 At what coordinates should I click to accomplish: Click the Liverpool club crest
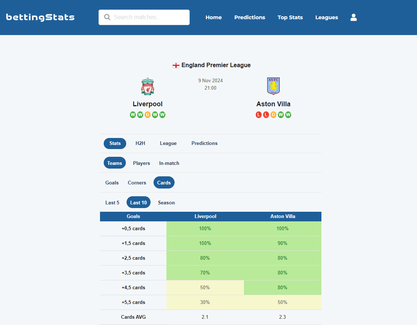click(148, 86)
